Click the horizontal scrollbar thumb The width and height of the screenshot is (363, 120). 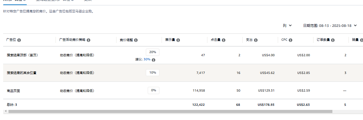point(170,111)
